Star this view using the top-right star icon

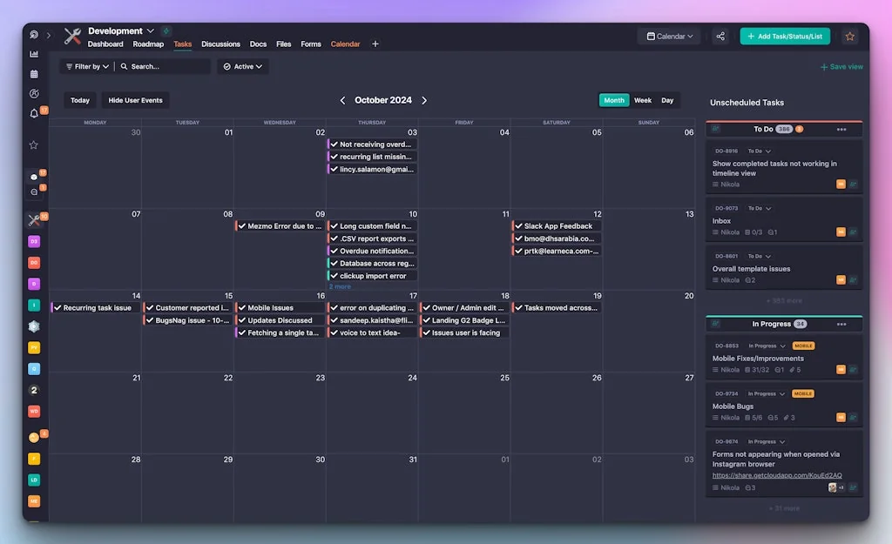(849, 36)
